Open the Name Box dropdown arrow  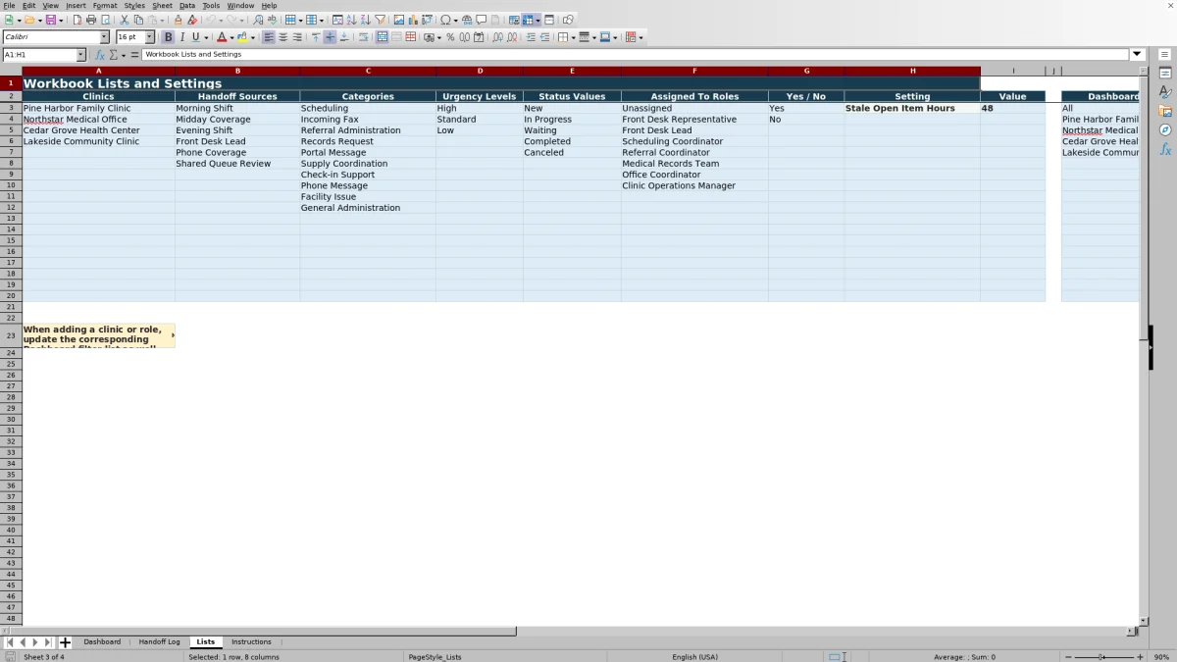[x=80, y=55]
